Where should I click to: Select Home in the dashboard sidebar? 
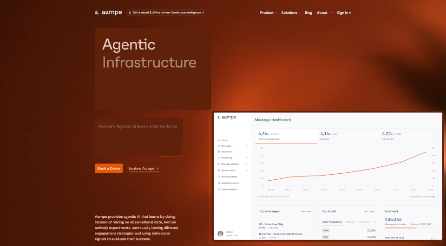click(224, 140)
